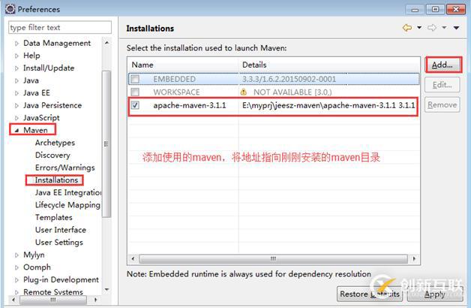
Task: Select Archetypes under Maven
Action: coord(55,143)
